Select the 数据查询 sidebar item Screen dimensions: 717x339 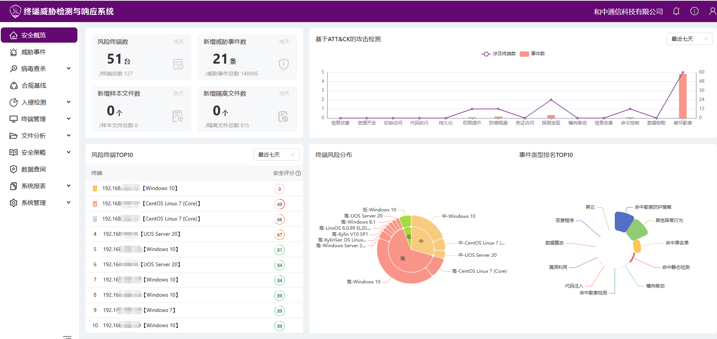pos(34,169)
